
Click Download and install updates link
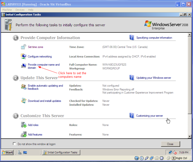click(44, 101)
